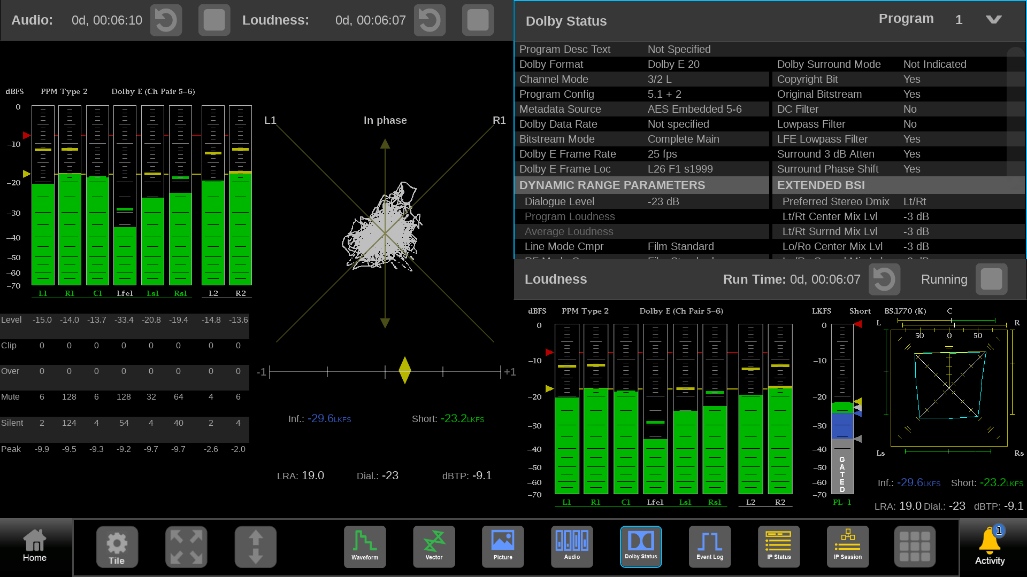The image size is (1027, 577).
Task: Click the L1 audio level bar
Action: [x=43, y=196]
